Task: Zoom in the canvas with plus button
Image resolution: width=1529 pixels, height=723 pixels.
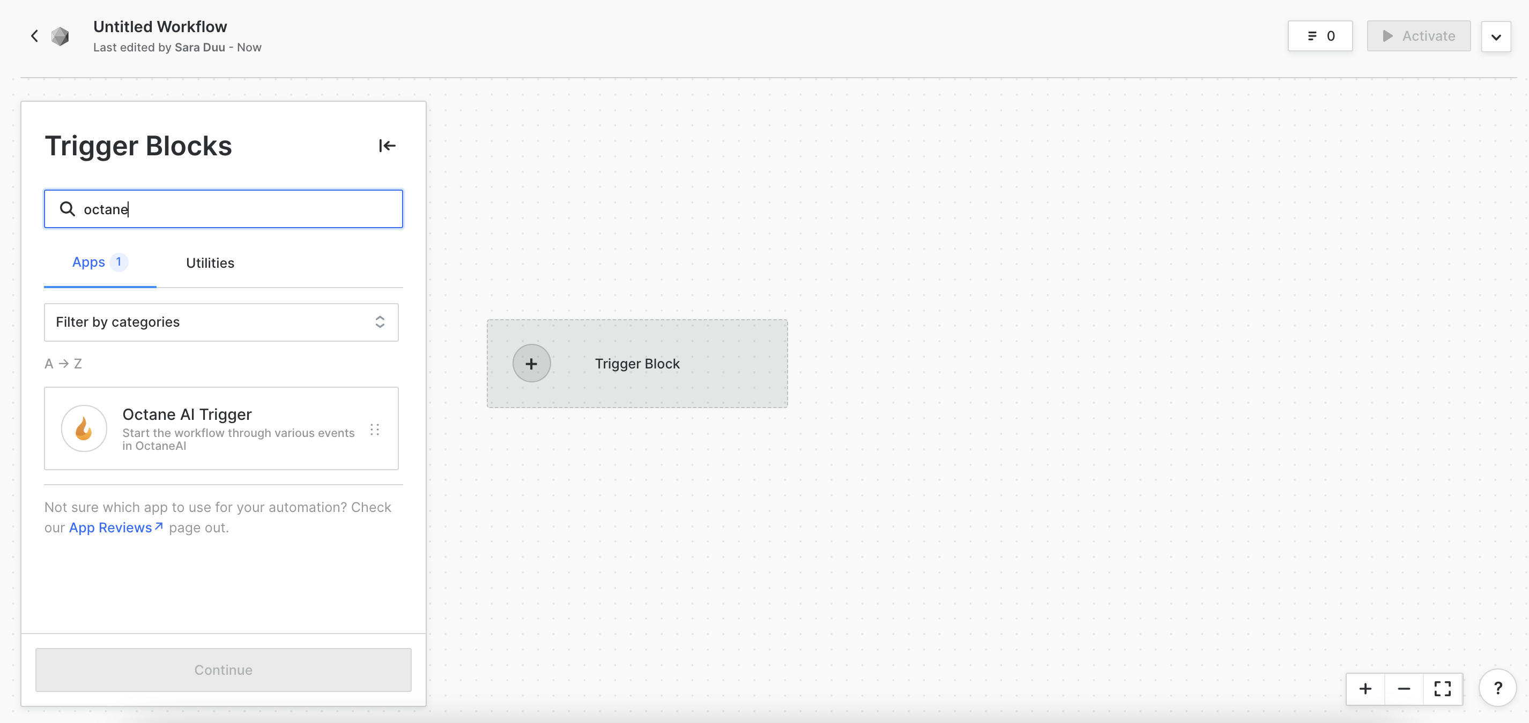Action: pyautogui.click(x=1365, y=689)
